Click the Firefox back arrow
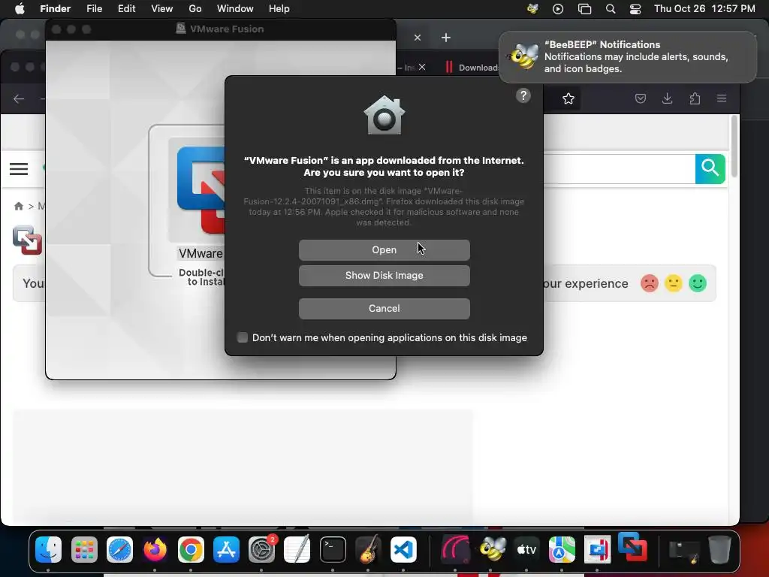 coord(19,99)
